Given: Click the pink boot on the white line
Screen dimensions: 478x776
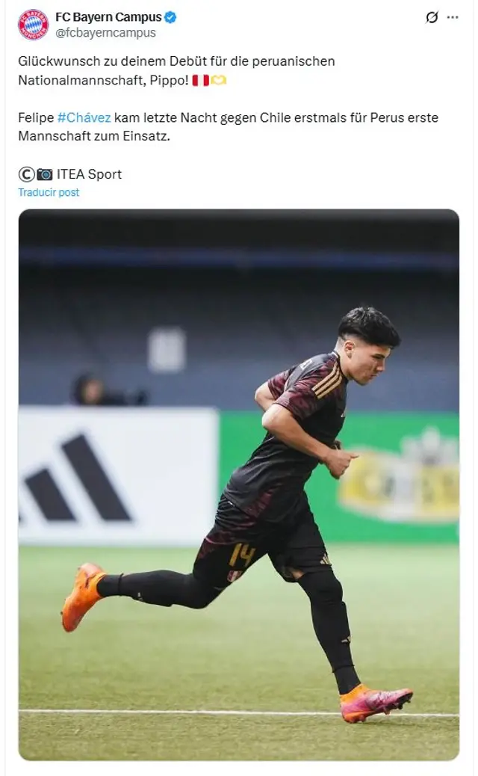Looking at the screenshot, I should pyautogui.click(x=376, y=704).
